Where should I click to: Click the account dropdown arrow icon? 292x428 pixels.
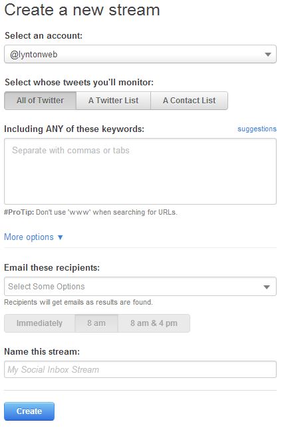click(x=268, y=55)
